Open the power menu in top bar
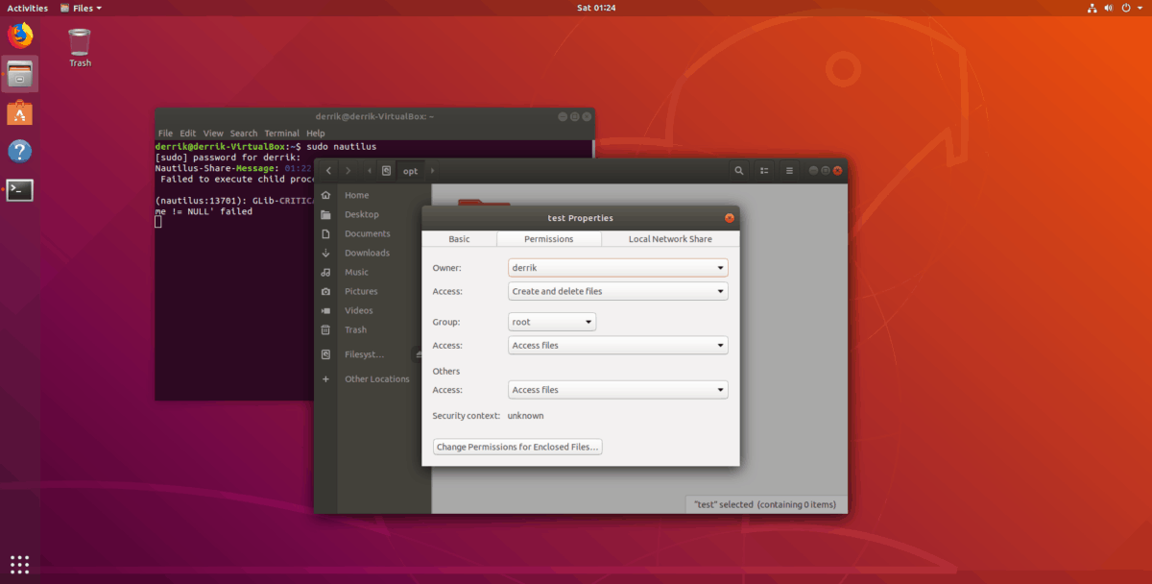1152x584 pixels. [x=1127, y=8]
